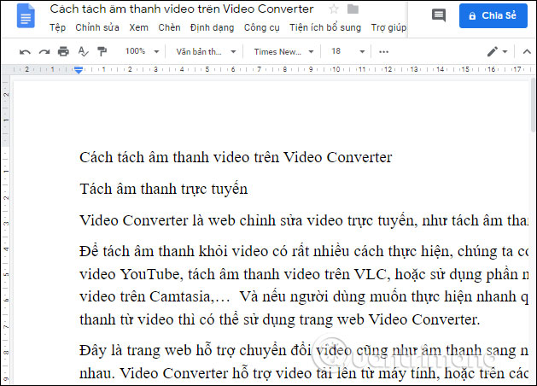This screenshot has width=537, height=386.
Task: Click the line 'Tách âm thanh trực tuyến'
Action: pos(163,189)
